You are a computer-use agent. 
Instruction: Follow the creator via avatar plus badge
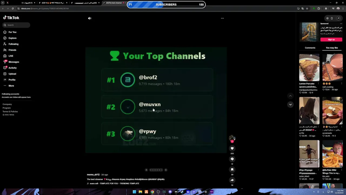(x=232, y=141)
